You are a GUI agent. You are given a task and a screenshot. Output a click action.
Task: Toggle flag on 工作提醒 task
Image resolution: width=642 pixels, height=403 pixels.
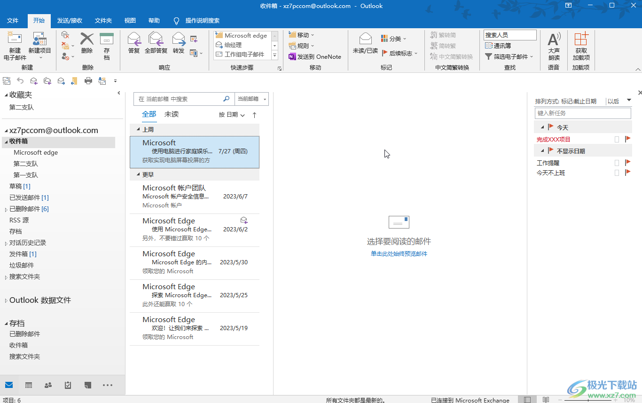point(627,163)
